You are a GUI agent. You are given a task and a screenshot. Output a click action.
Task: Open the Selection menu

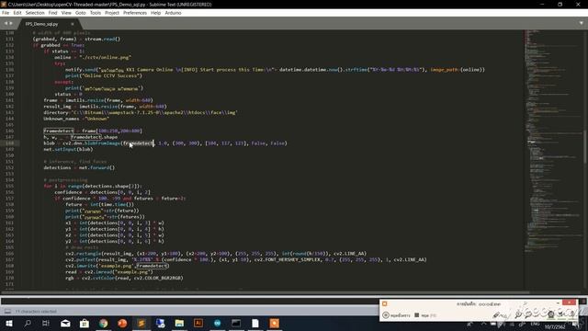(x=35, y=13)
